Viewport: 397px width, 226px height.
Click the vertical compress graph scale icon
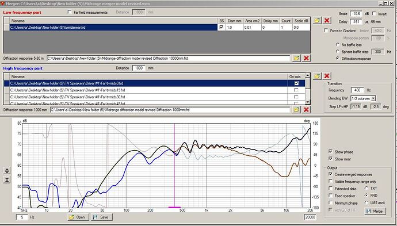(x=7, y=179)
